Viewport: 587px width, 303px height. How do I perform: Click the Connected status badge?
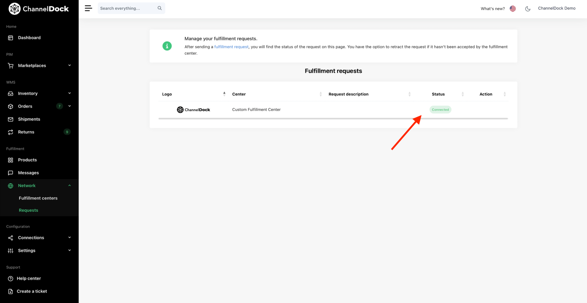coord(440,109)
